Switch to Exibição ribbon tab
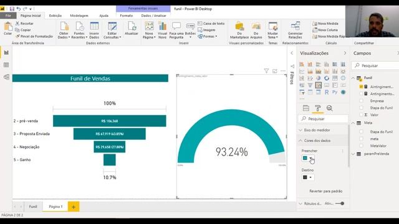 pyautogui.click(x=55, y=16)
